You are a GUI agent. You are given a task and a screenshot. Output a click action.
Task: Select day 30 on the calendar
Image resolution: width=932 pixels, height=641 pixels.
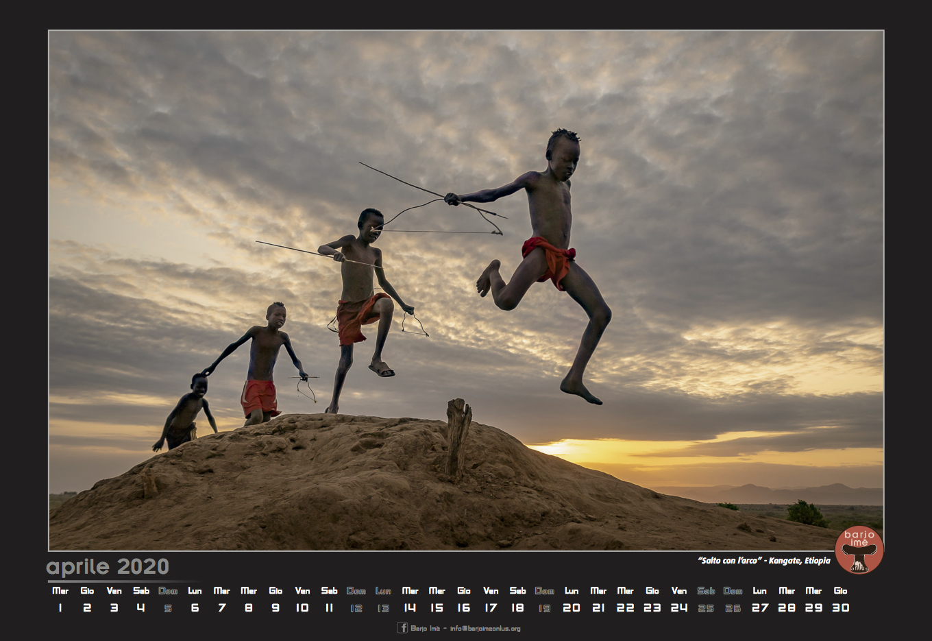840,607
